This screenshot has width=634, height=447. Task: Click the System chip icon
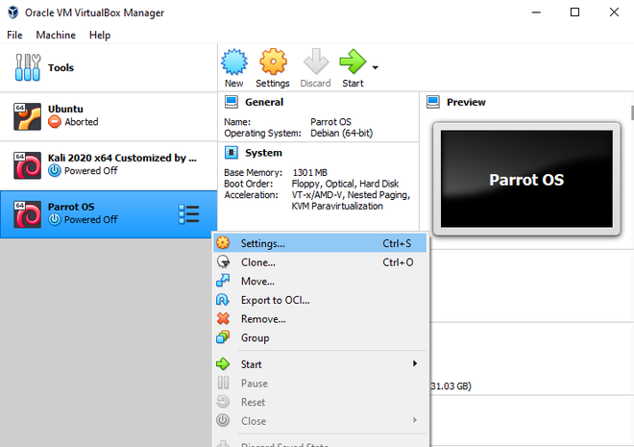click(232, 153)
